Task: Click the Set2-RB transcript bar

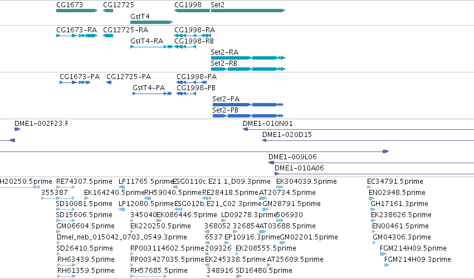Action: pyautogui.click(x=248, y=69)
